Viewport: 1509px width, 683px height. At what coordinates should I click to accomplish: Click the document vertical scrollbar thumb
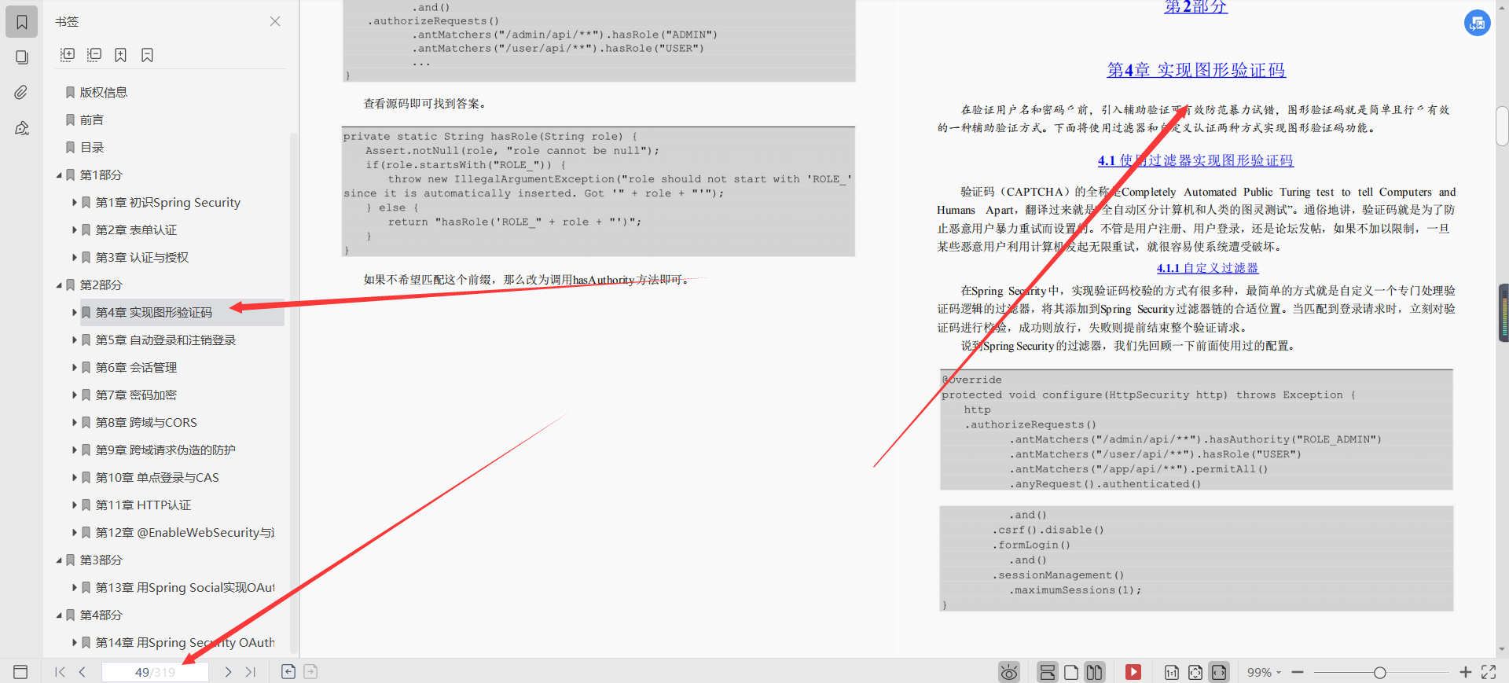[1502, 126]
